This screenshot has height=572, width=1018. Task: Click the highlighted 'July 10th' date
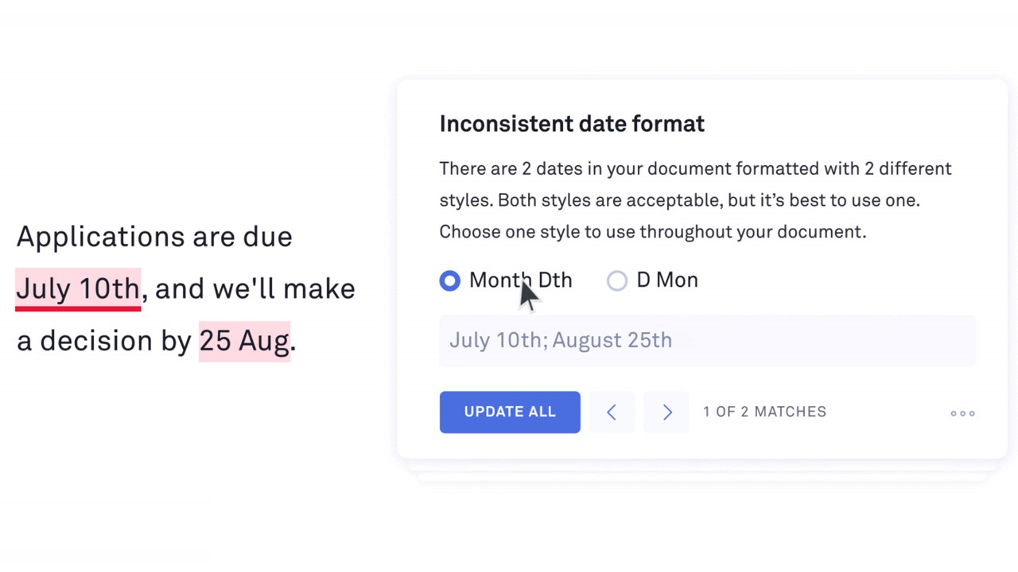click(x=78, y=288)
